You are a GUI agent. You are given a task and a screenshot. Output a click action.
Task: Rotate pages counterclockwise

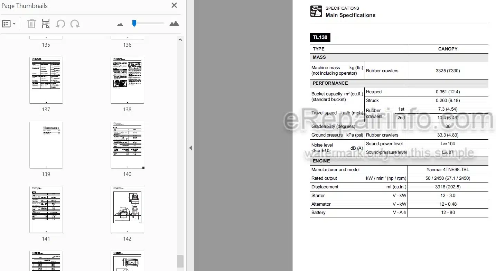(60, 24)
